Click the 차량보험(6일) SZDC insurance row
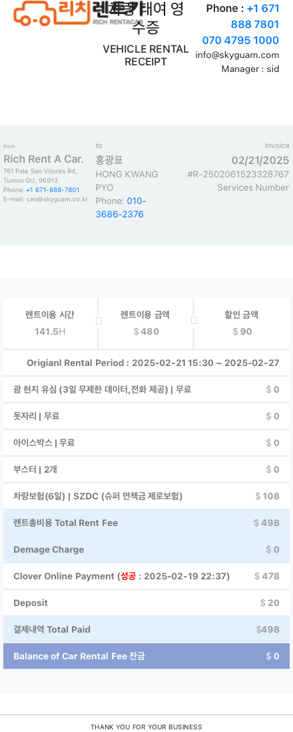 click(146, 496)
